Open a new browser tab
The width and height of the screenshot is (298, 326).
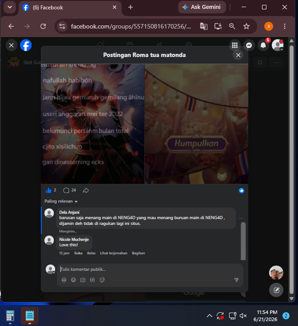pyautogui.click(x=131, y=7)
